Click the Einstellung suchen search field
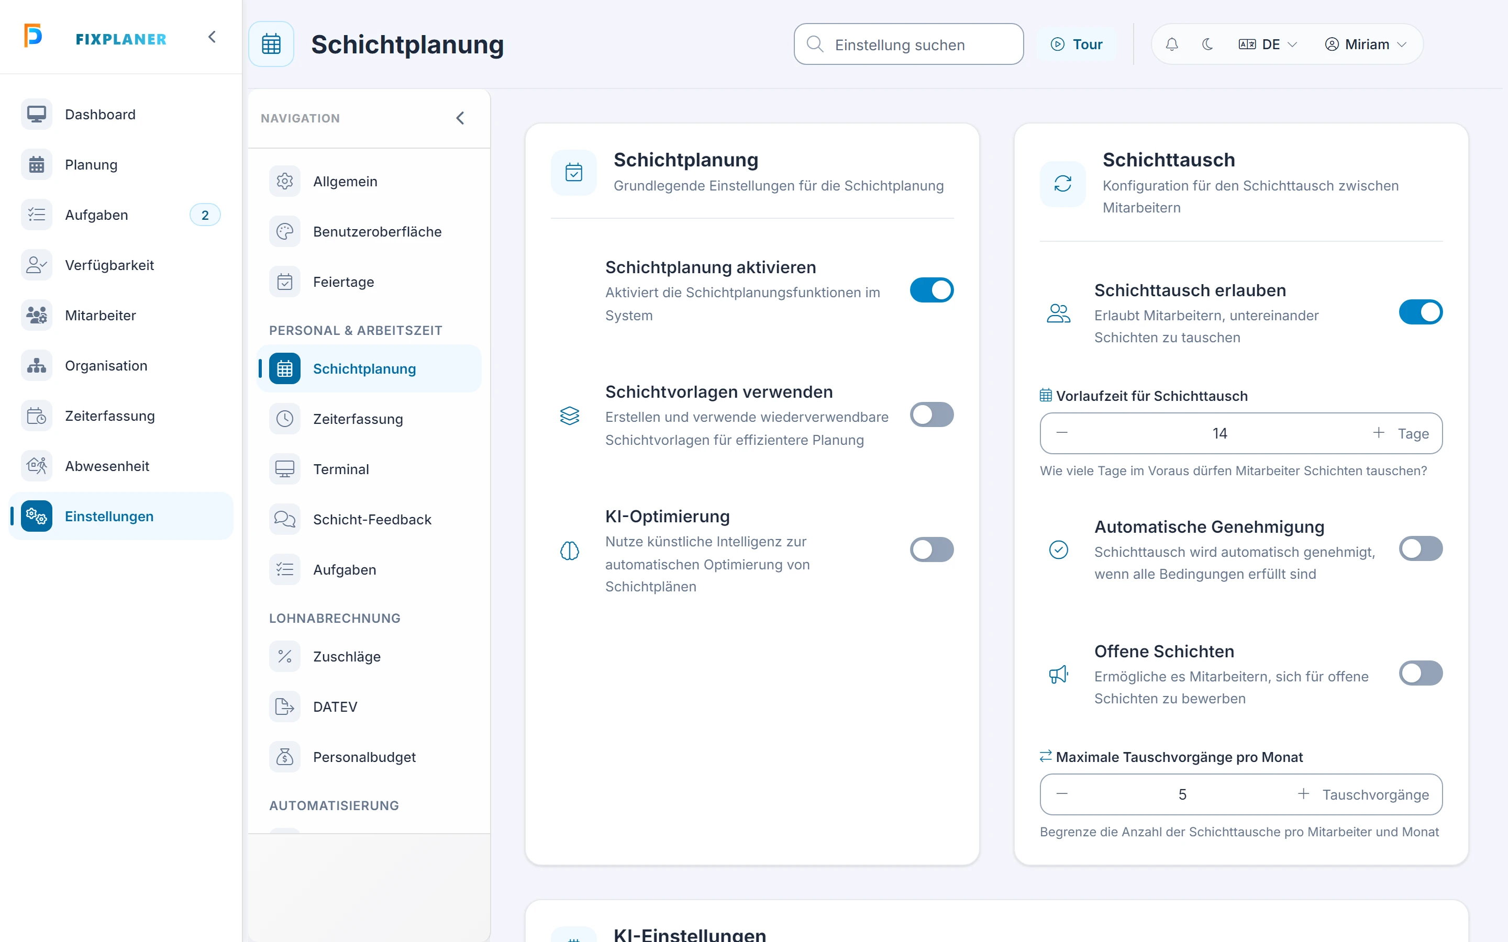 point(908,44)
